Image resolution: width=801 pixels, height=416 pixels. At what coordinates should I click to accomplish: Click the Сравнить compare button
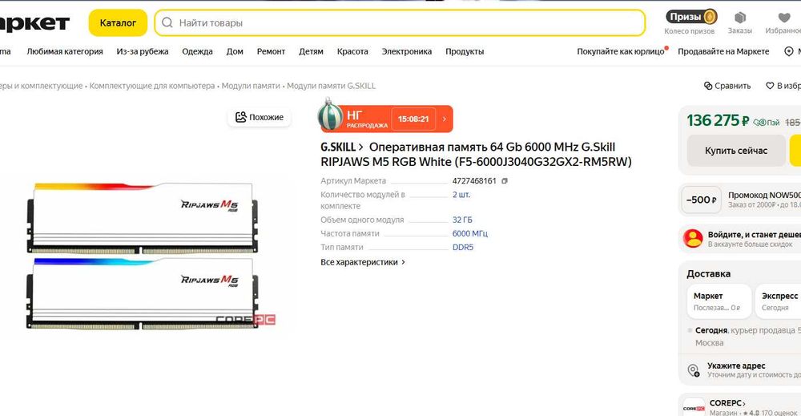727,86
